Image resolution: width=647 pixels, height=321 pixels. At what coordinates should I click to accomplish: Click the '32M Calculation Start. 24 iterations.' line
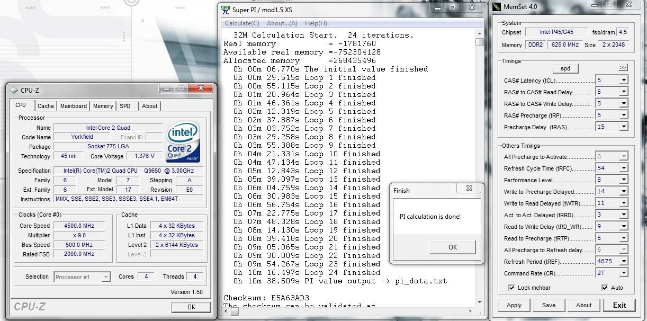pyautogui.click(x=323, y=35)
